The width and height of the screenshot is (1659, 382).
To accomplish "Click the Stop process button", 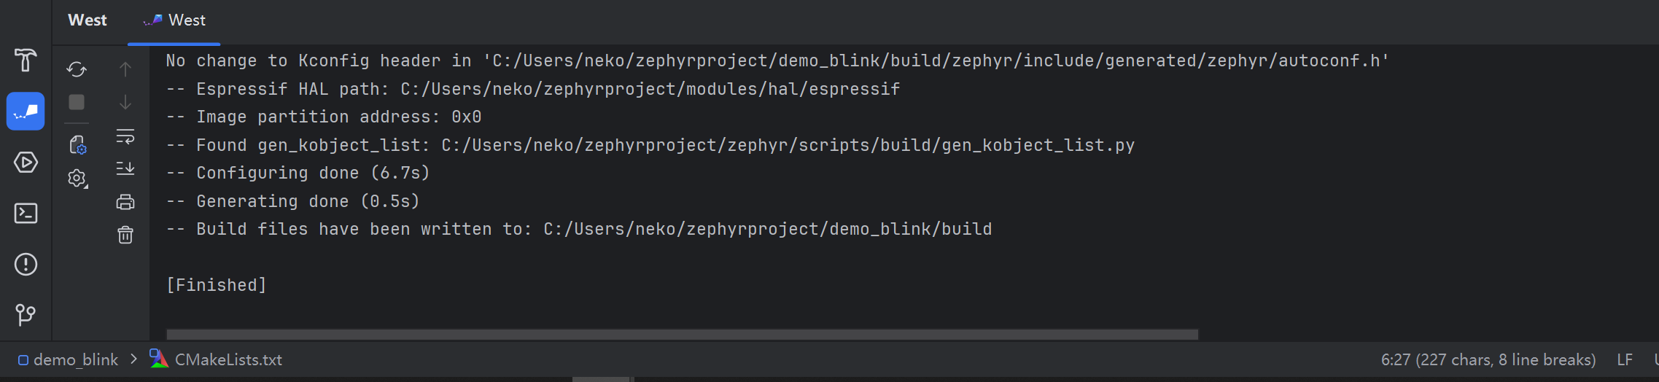I will (x=77, y=102).
